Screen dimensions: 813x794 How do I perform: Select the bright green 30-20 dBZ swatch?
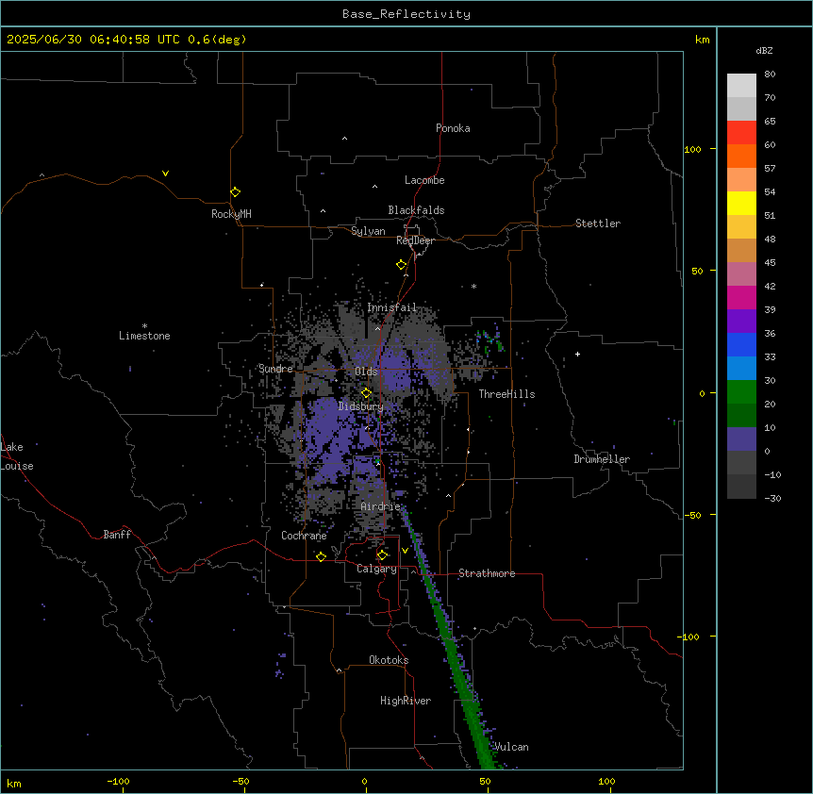(741, 392)
